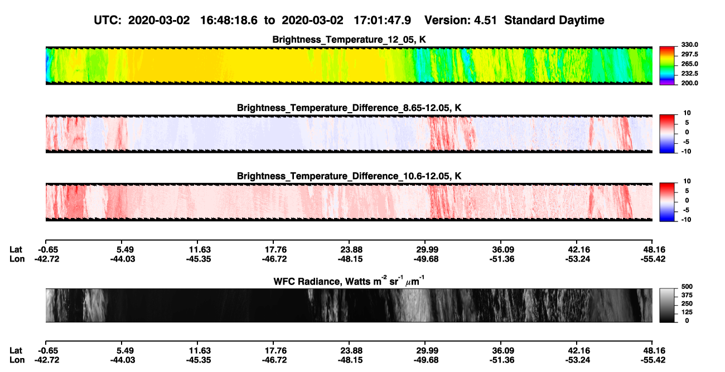
Task: Click the -10 label on the 8.65-12.05 colorbar
Action: tap(686, 151)
